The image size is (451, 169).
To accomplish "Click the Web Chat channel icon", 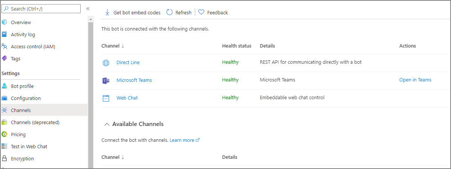I will pyautogui.click(x=106, y=98).
